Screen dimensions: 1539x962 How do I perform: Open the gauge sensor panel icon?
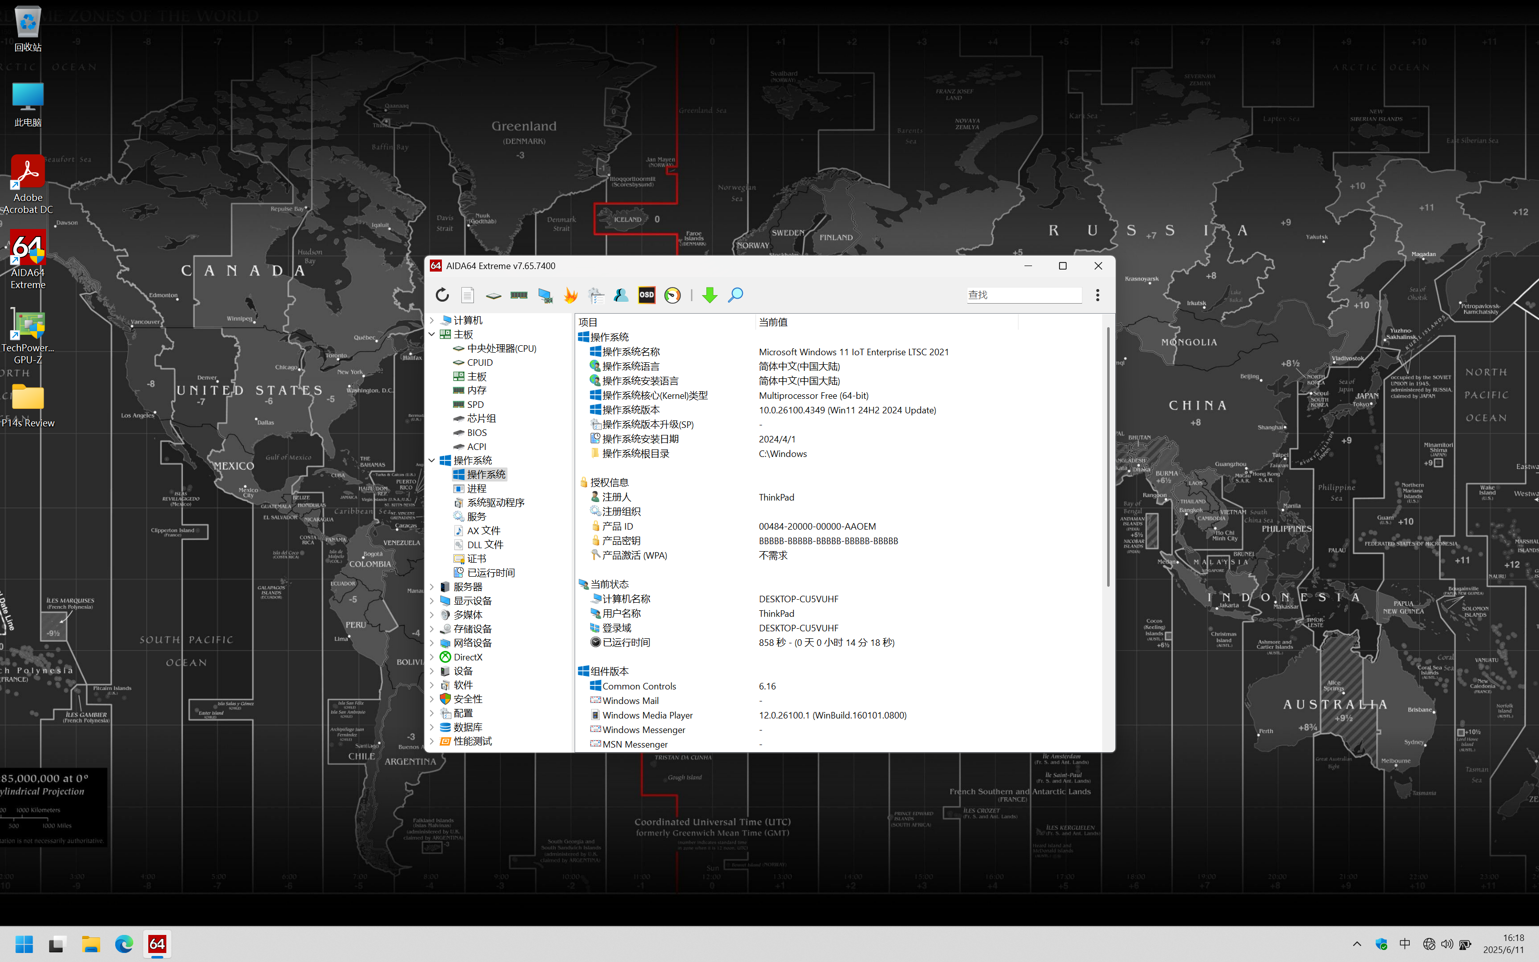[672, 295]
